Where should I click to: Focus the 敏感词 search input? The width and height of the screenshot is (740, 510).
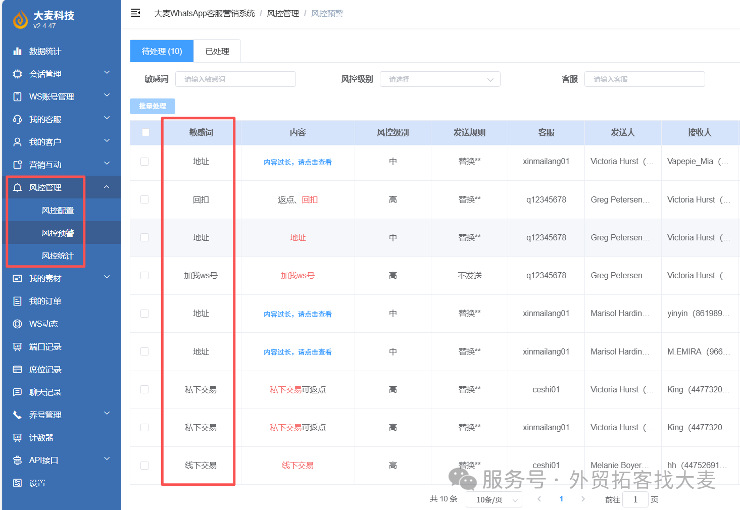click(235, 79)
